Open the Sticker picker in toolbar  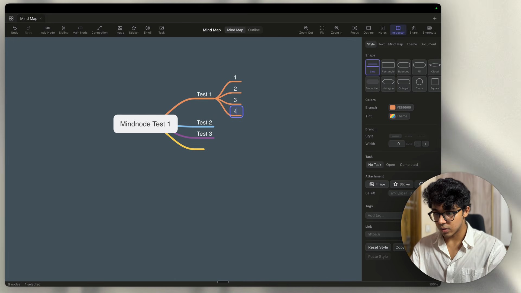click(134, 30)
